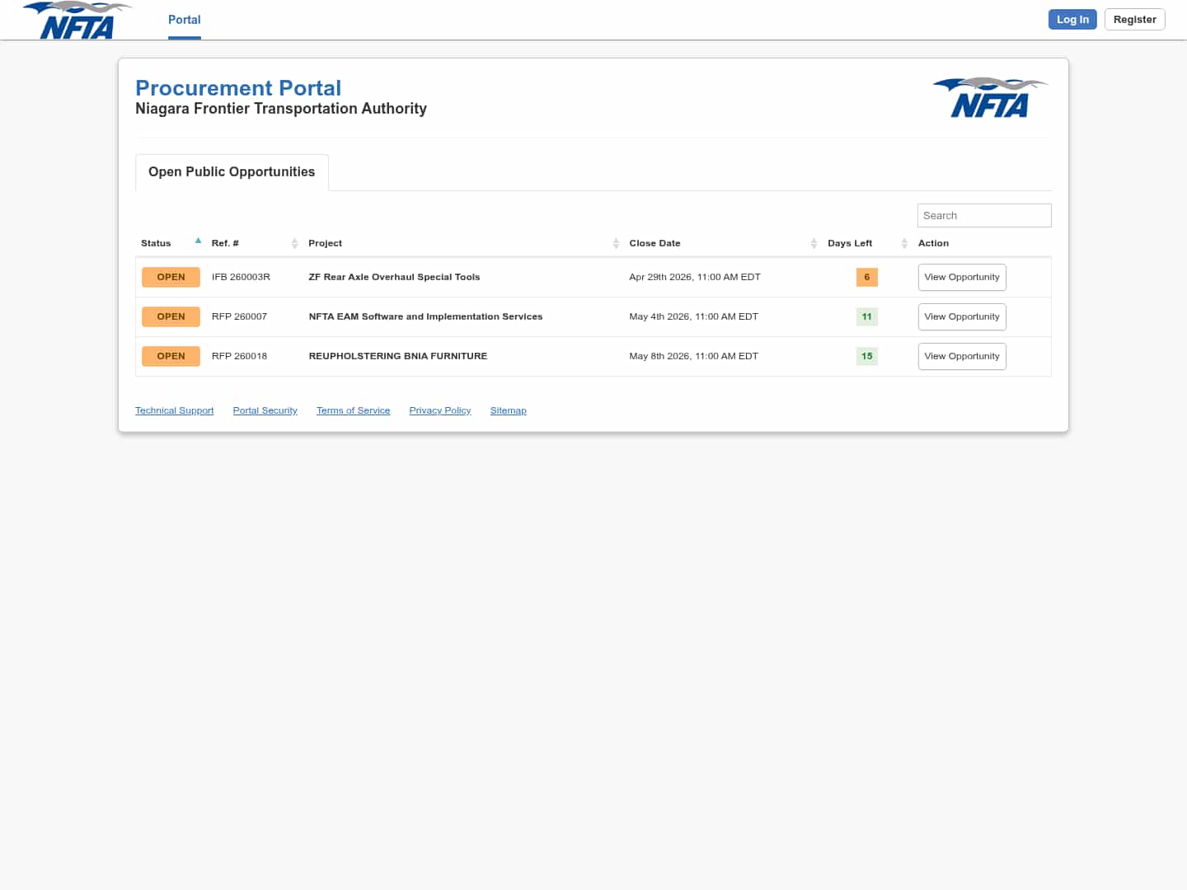Click the Log In button
1187x890 pixels.
(1072, 20)
